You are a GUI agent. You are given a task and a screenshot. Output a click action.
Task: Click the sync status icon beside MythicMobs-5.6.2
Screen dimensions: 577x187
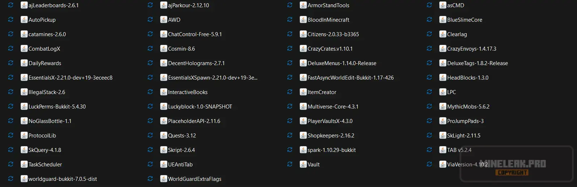[429, 107]
